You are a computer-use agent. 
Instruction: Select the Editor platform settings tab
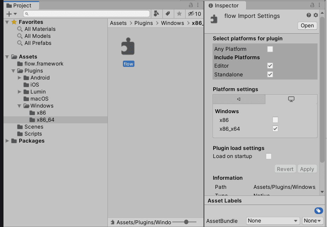click(x=239, y=99)
